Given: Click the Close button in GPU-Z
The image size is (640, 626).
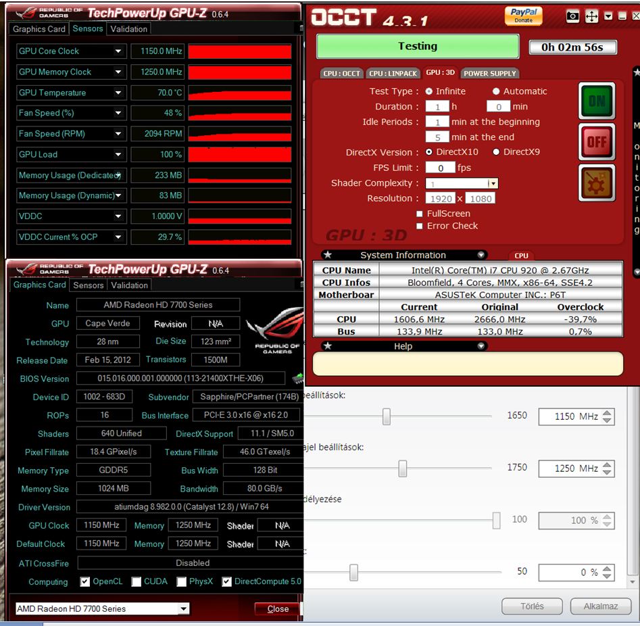Looking at the screenshot, I should coord(278,609).
